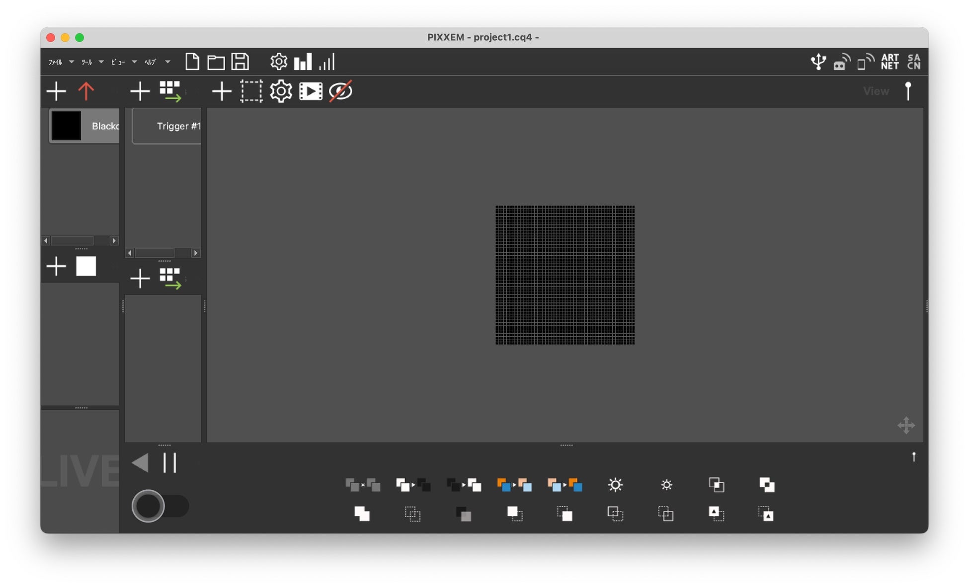Toggle the round switch near LIVE panel
Viewport: 969px width, 587px height.
tap(160, 506)
